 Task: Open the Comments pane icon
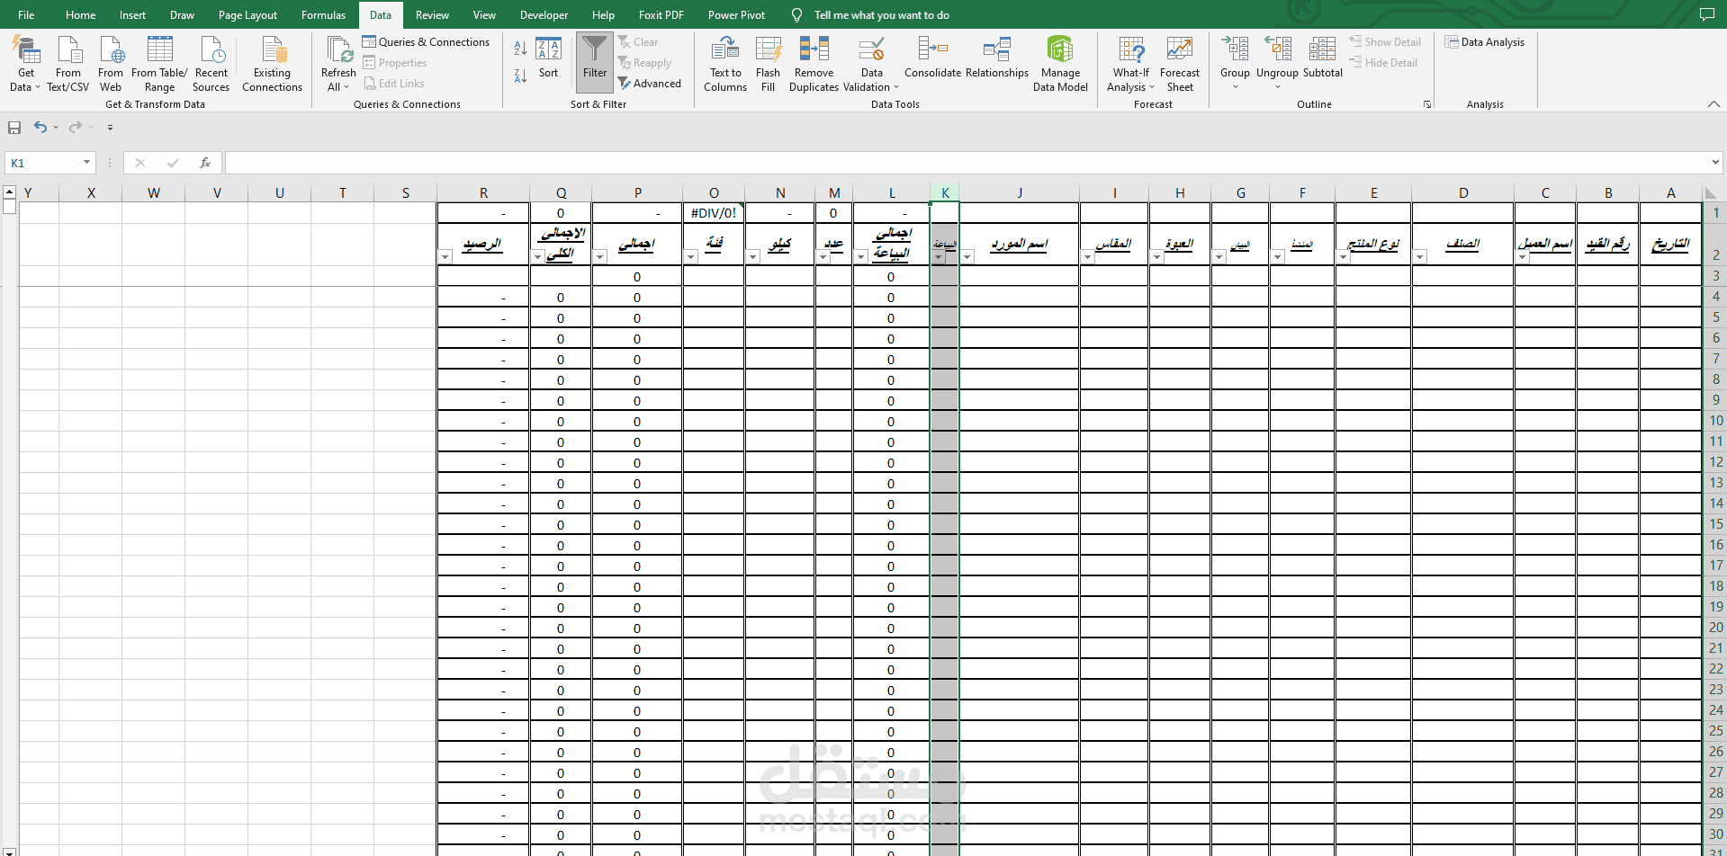(x=1706, y=14)
